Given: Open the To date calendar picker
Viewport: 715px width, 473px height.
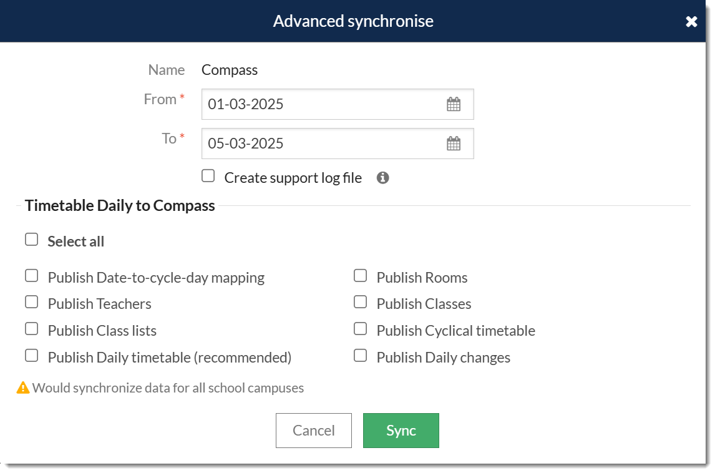Looking at the screenshot, I should (x=454, y=144).
